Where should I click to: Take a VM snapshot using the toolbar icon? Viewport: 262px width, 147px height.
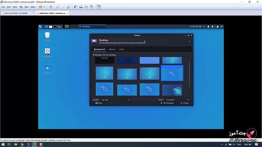click(58, 7)
